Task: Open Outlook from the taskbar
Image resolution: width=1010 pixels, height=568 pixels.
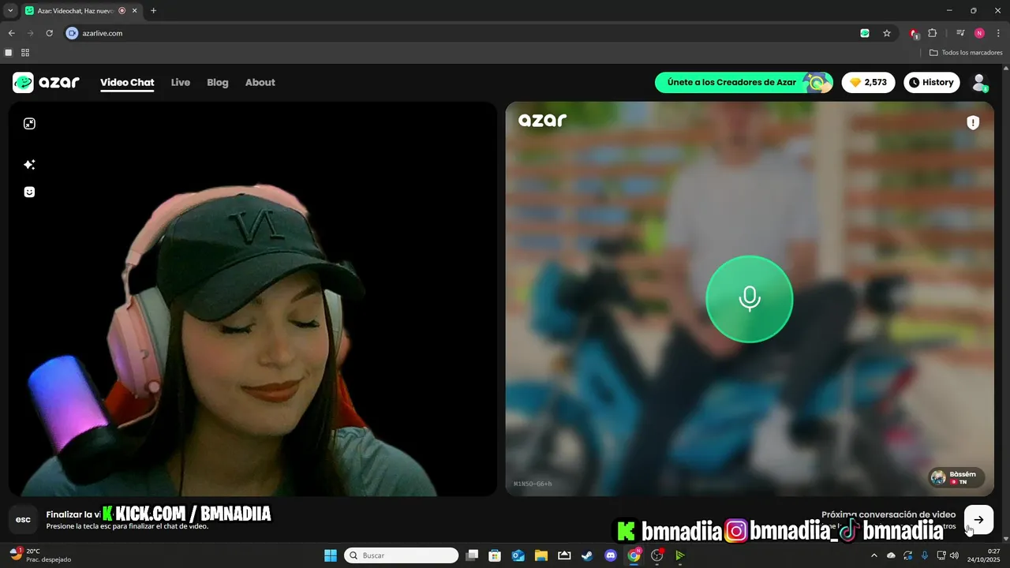Action: pos(518,555)
